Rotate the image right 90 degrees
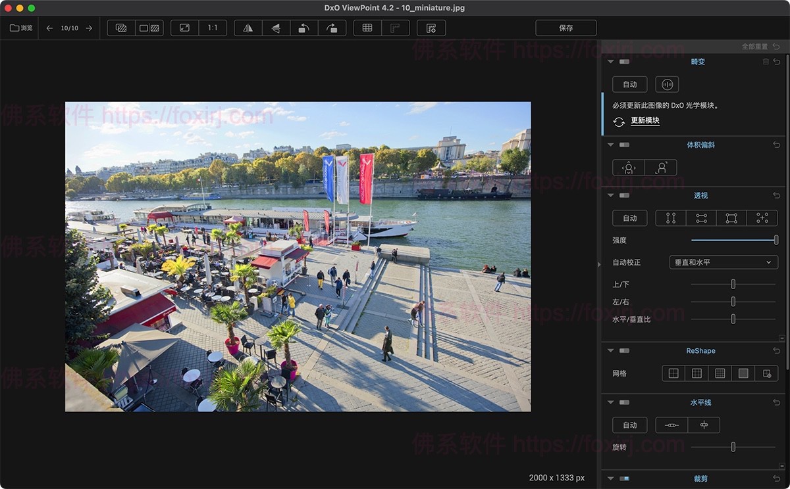Image resolution: width=790 pixels, height=489 pixels. click(332, 28)
